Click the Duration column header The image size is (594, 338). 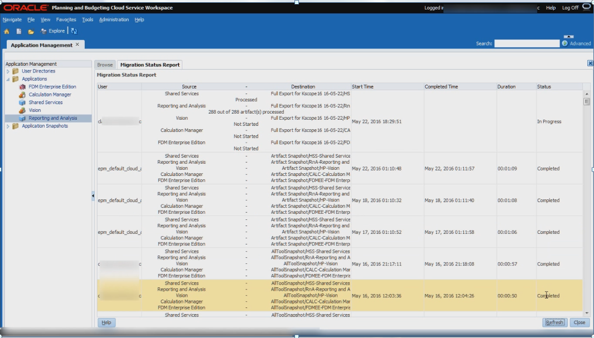(516, 86)
